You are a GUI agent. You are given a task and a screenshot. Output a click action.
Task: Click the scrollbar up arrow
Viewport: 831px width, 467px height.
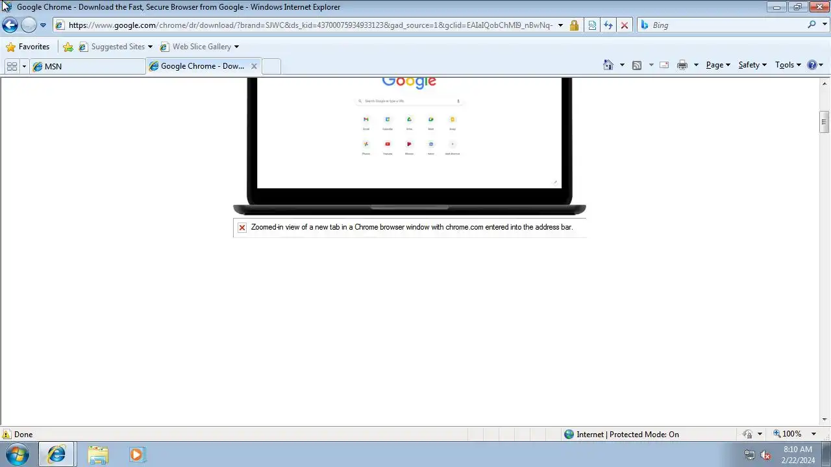point(825,82)
